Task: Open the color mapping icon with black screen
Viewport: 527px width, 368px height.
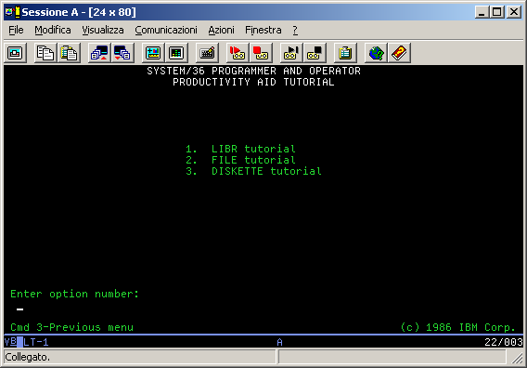Action: (176, 53)
